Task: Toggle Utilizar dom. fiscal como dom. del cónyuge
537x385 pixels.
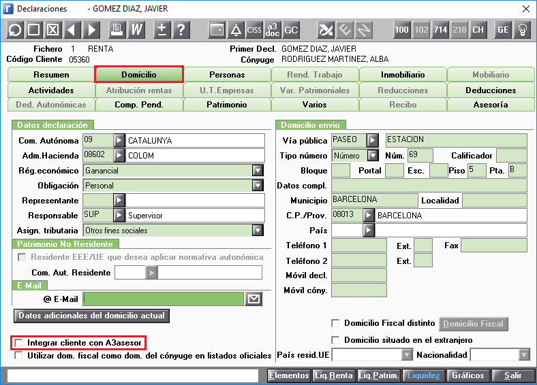Action: [x=18, y=355]
